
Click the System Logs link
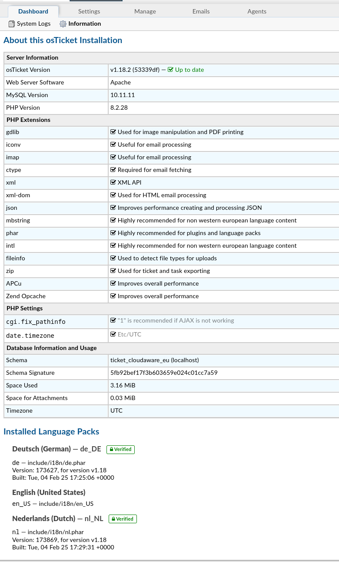click(x=33, y=24)
